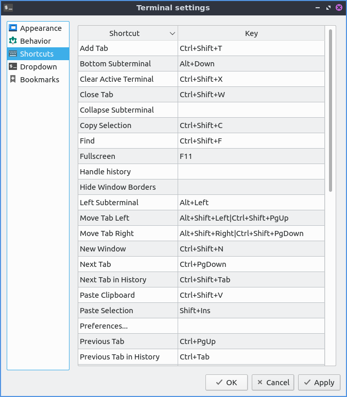Click the Dropdown terminal icon
The image size is (347, 397).
[x=13, y=67]
